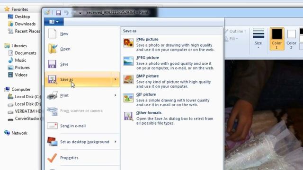Open Videos library in Explorer sidebar
The image size is (303, 170).
pyautogui.click(x=21, y=75)
